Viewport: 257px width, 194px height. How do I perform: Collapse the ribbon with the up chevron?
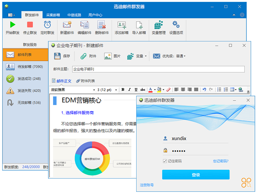click(x=234, y=15)
